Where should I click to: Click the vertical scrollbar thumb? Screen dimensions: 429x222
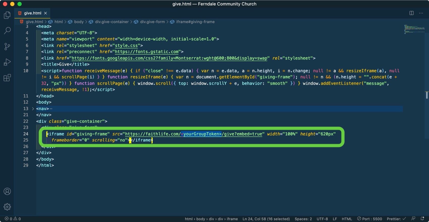click(427, 95)
